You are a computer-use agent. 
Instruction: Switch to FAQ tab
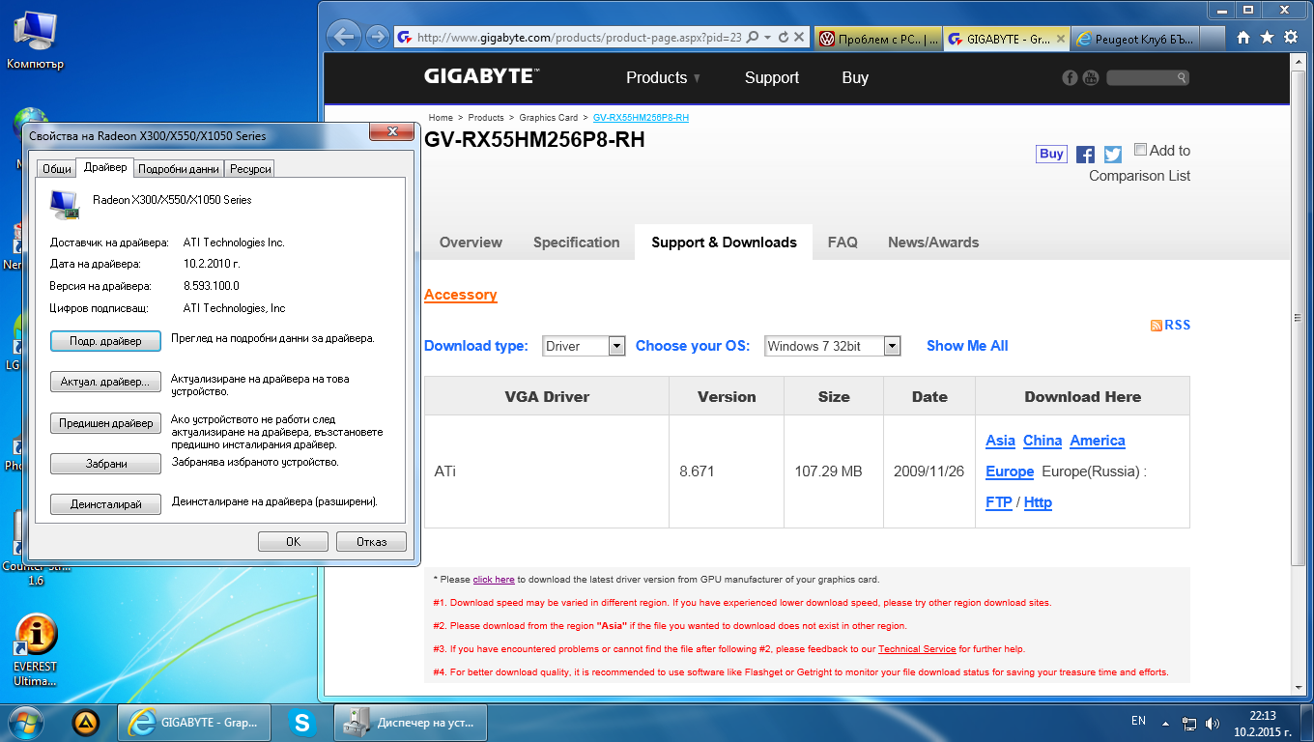coord(843,243)
